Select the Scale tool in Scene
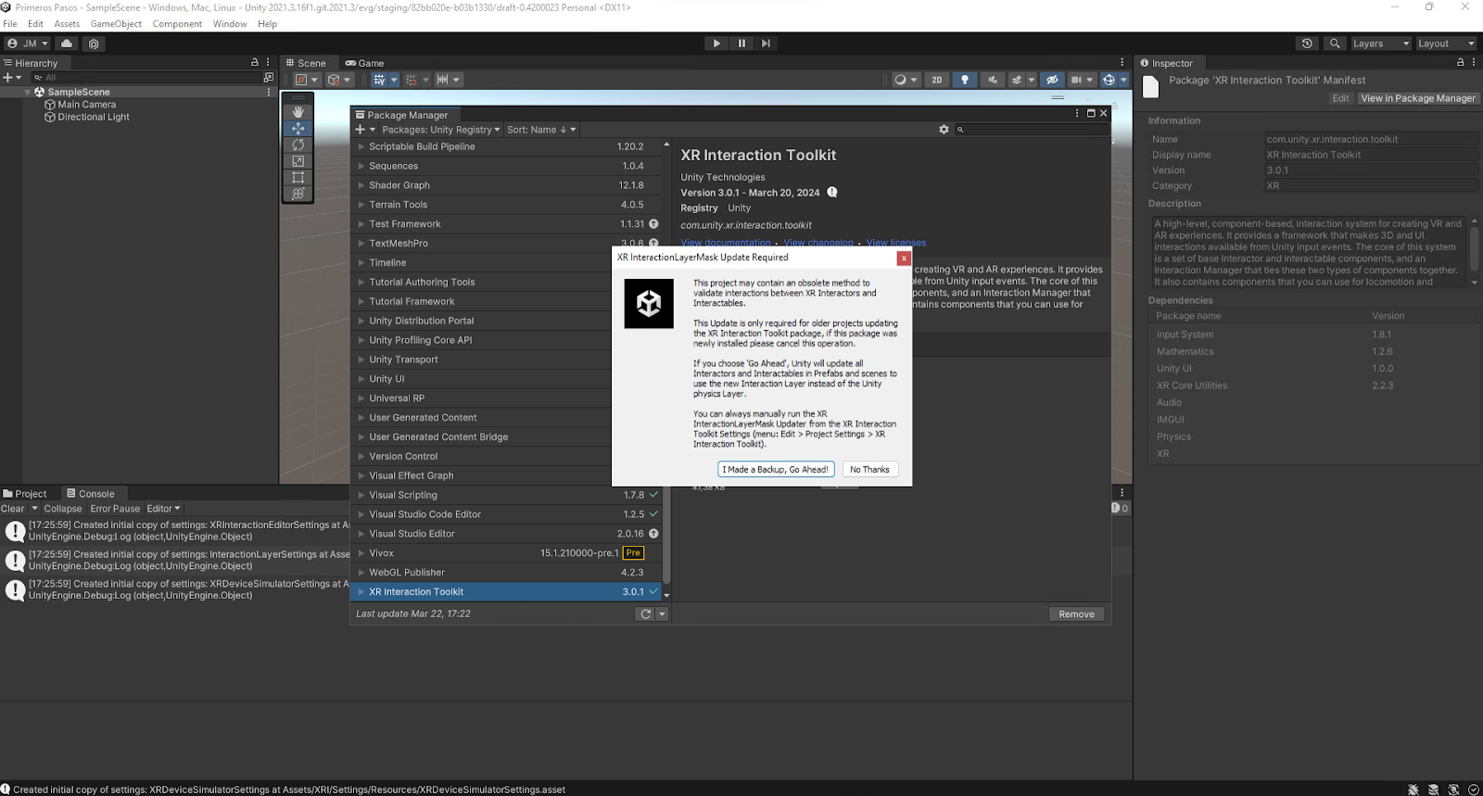Image resolution: width=1483 pixels, height=796 pixels. point(298,161)
